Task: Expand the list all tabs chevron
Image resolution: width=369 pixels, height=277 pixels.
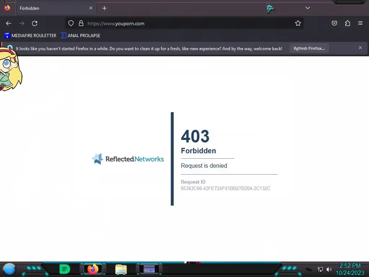Action: point(308,8)
